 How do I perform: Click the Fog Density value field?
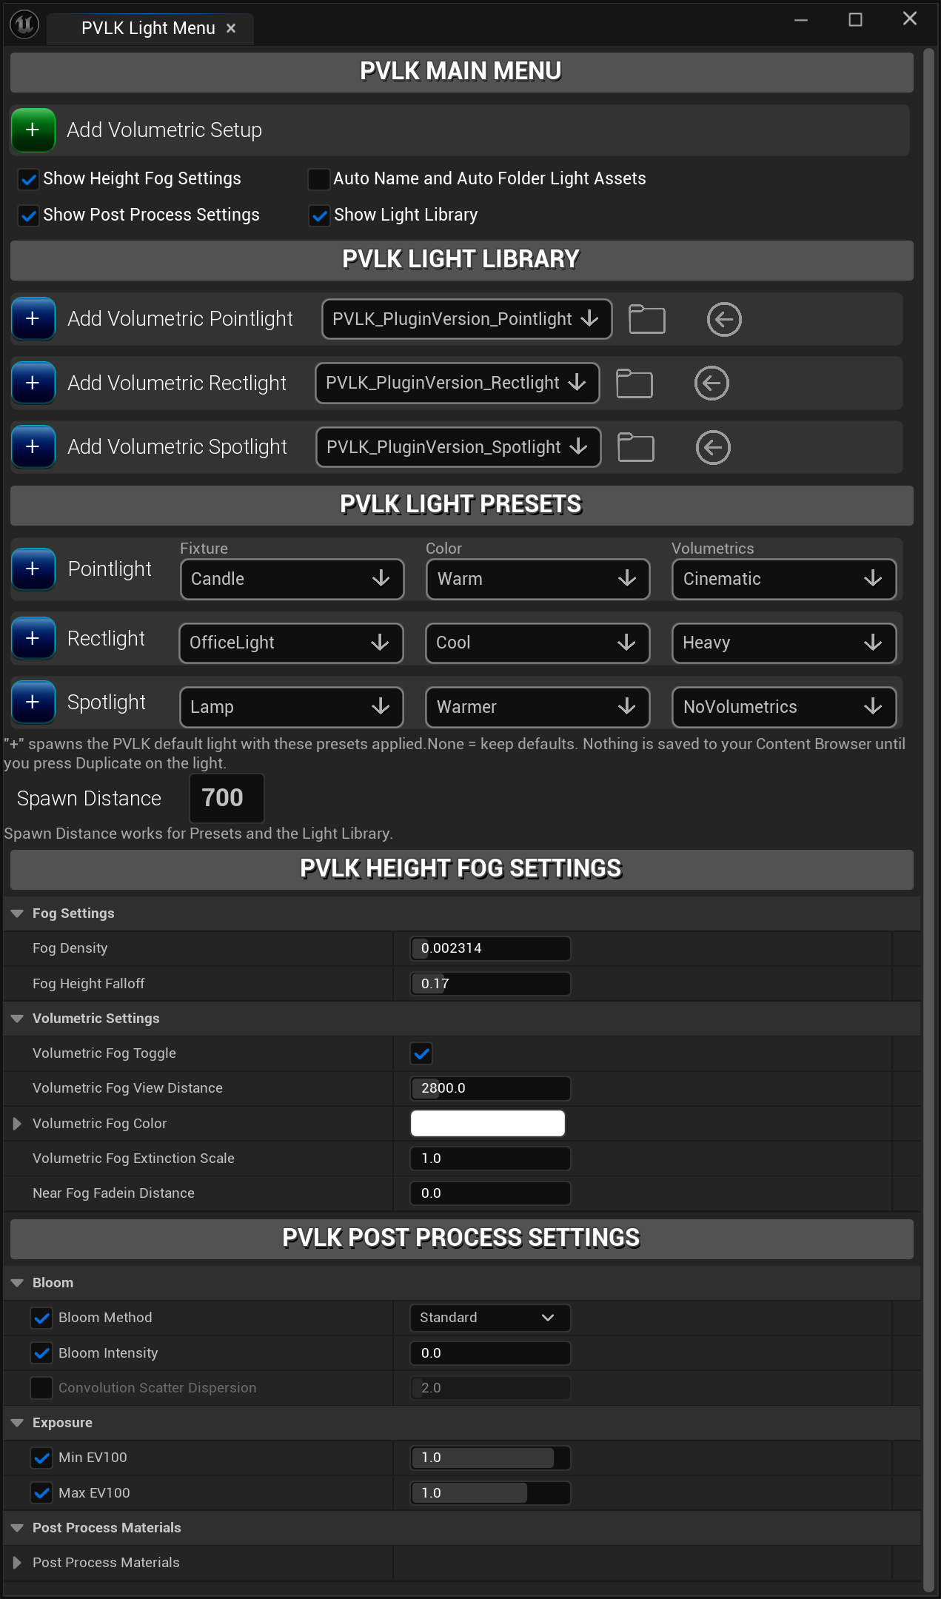click(490, 948)
